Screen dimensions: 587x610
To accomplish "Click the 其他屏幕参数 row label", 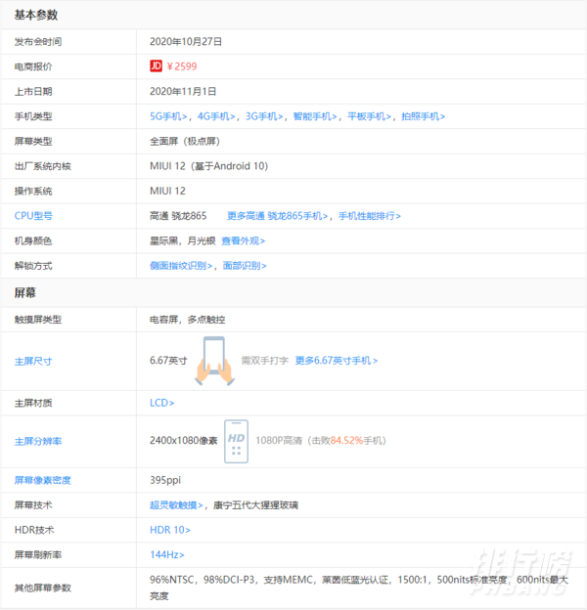I will click(x=43, y=588).
